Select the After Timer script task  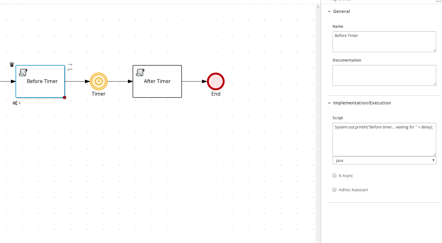157,81
